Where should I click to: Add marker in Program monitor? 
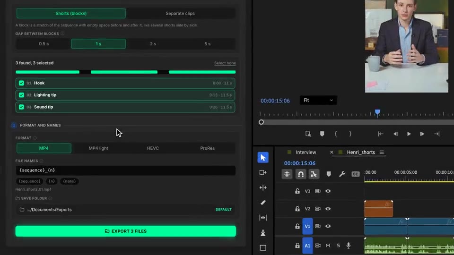click(x=322, y=134)
